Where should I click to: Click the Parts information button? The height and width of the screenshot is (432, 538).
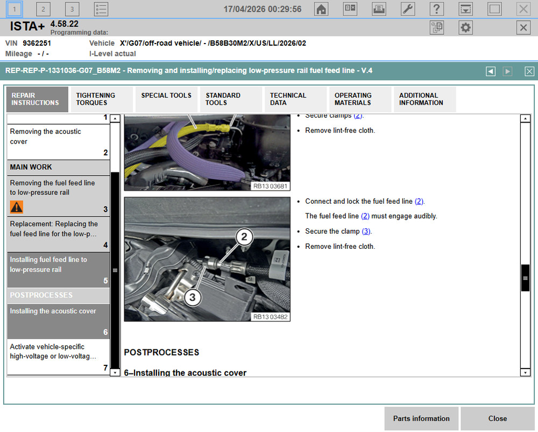421,419
